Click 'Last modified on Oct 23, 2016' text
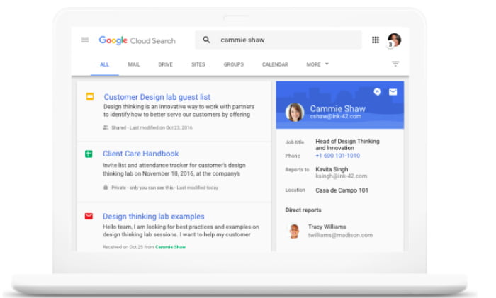 161,127
